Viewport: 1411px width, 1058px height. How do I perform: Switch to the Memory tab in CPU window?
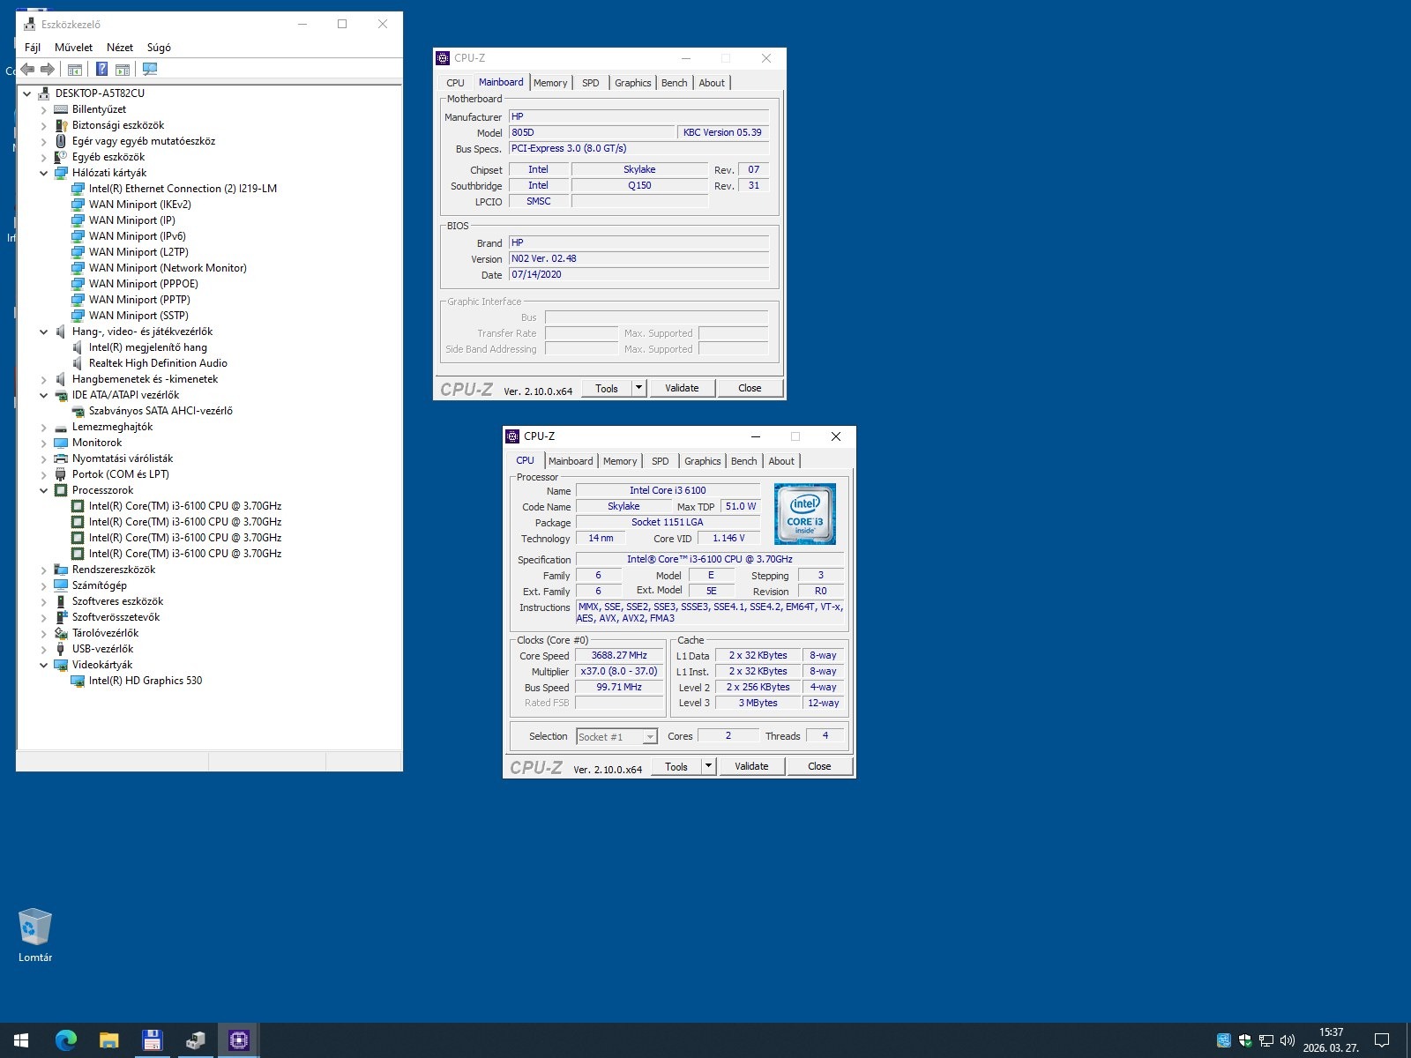point(620,461)
